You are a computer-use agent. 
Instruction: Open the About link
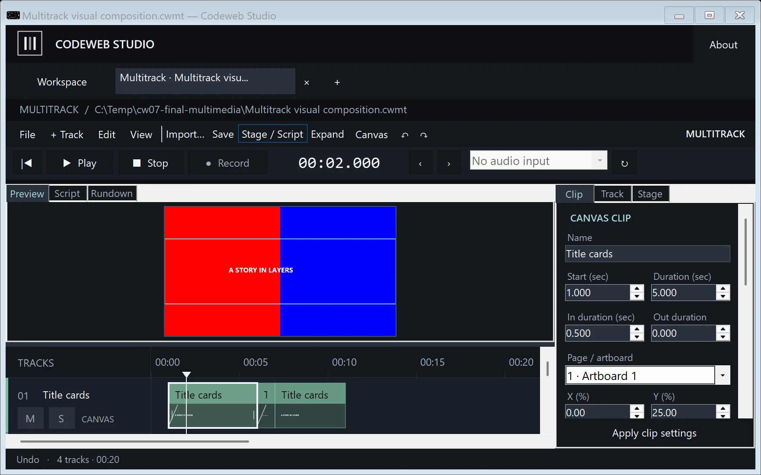point(723,44)
